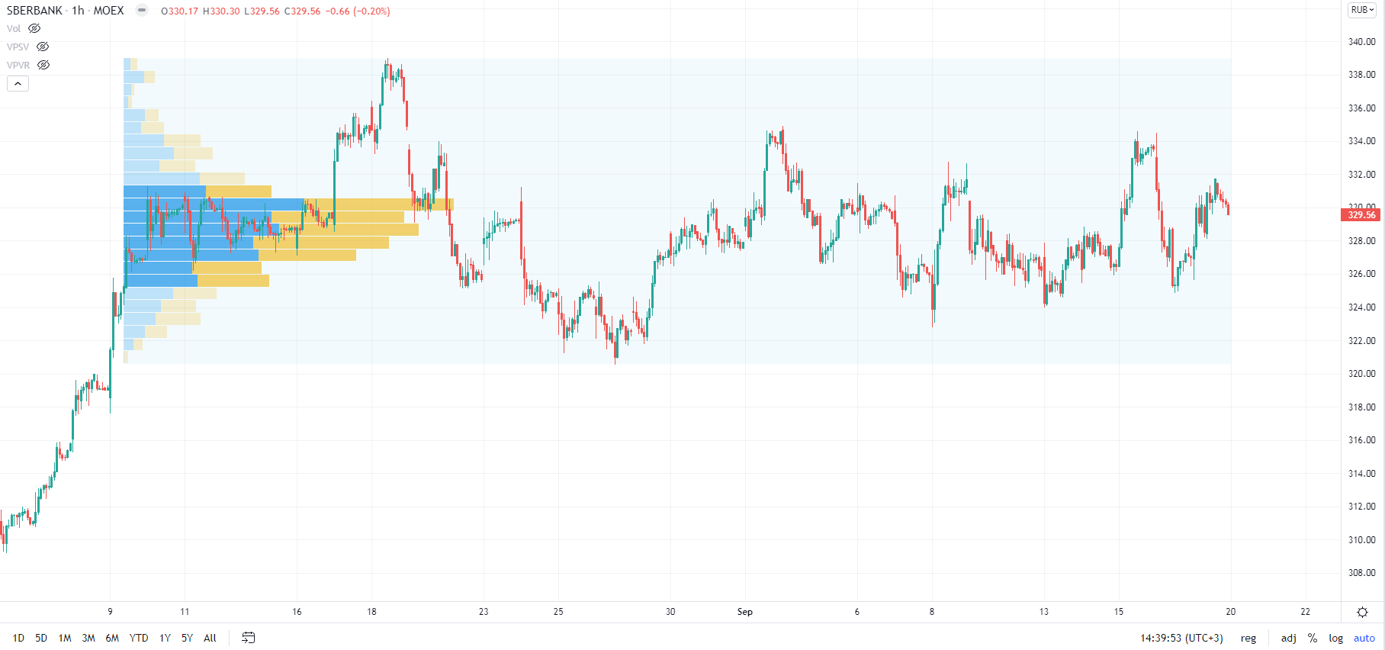1385x650 pixels.
Task: Collapse the indicator legend with chevron button
Action: tap(18, 84)
